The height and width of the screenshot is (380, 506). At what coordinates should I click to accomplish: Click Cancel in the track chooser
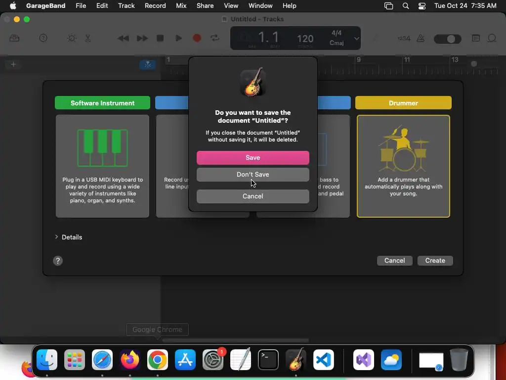(x=395, y=260)
